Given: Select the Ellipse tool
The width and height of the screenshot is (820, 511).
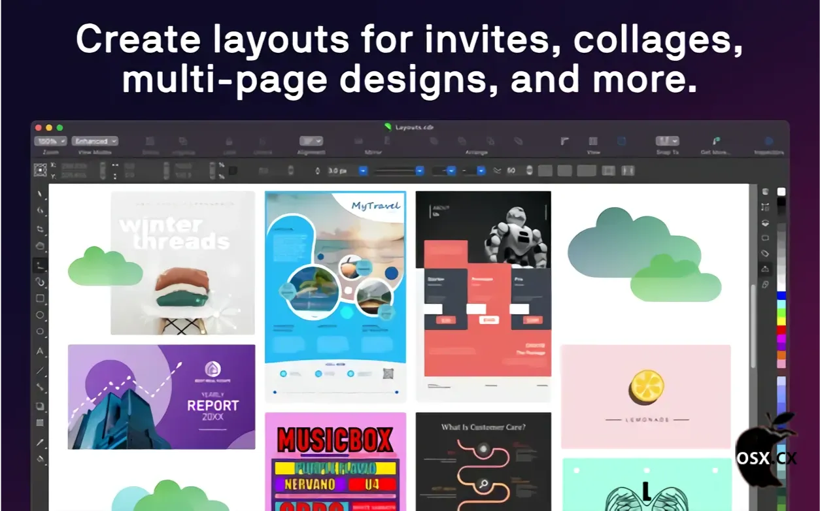Looking at the screenshot, I should pos(41,315).
